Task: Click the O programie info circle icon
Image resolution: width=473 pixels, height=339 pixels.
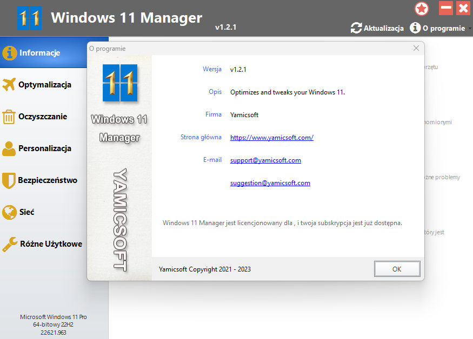Action: tap(415, 28)
